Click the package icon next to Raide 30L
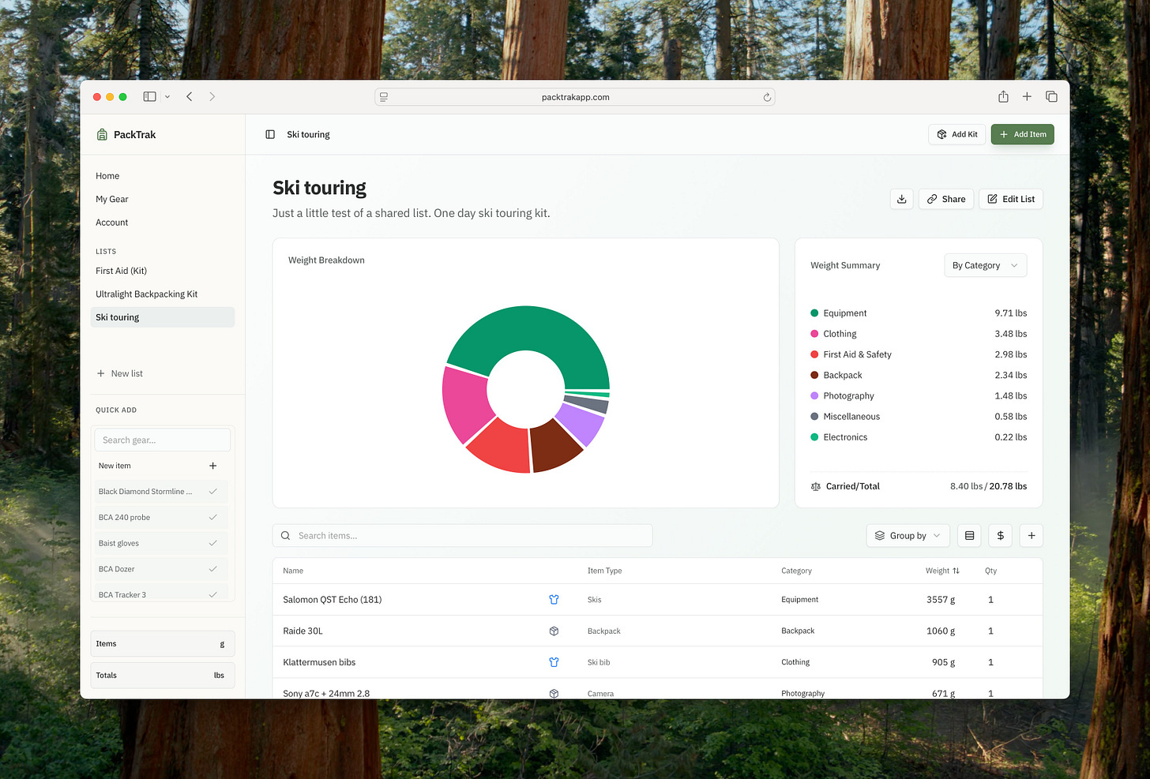 pyautogui.click(x=554, y=631)
